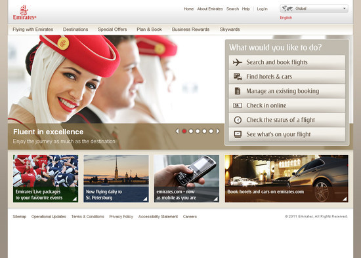Open the Global region dropdown
The width and height of the screenshot is (361, 258).
point(314,9)
